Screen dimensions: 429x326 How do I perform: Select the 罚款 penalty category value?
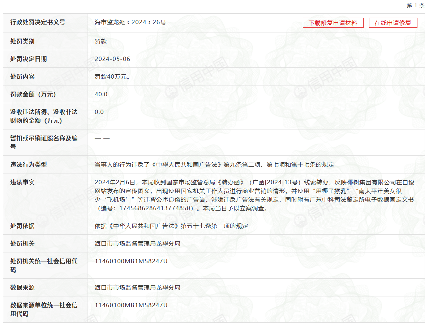101,41
